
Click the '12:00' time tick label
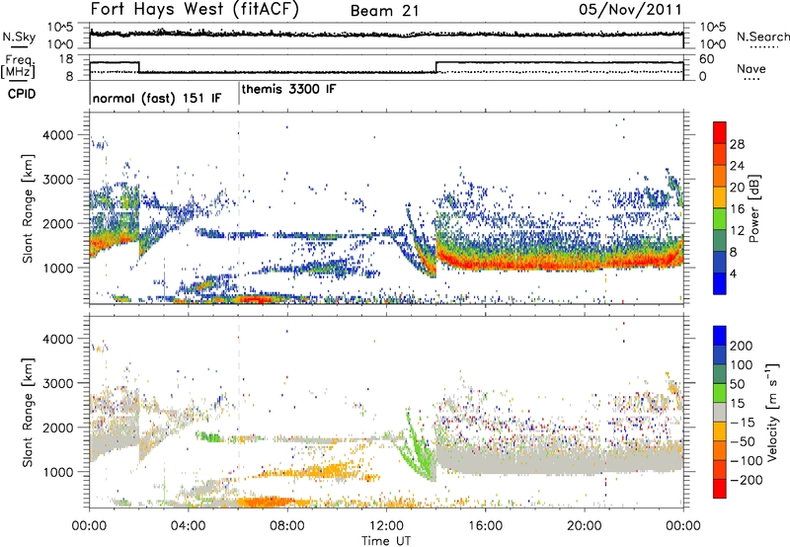pos(386,526)
